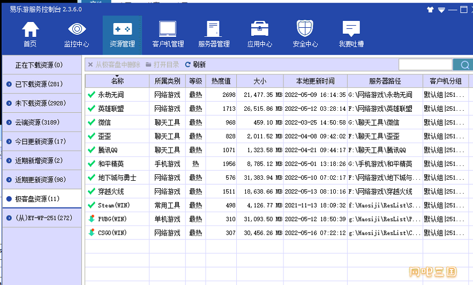Click the download status icon for CSGO(WIN)
The width and height of the screenshot is (473, 285).
pyautogui.click(x=92, y=233)
